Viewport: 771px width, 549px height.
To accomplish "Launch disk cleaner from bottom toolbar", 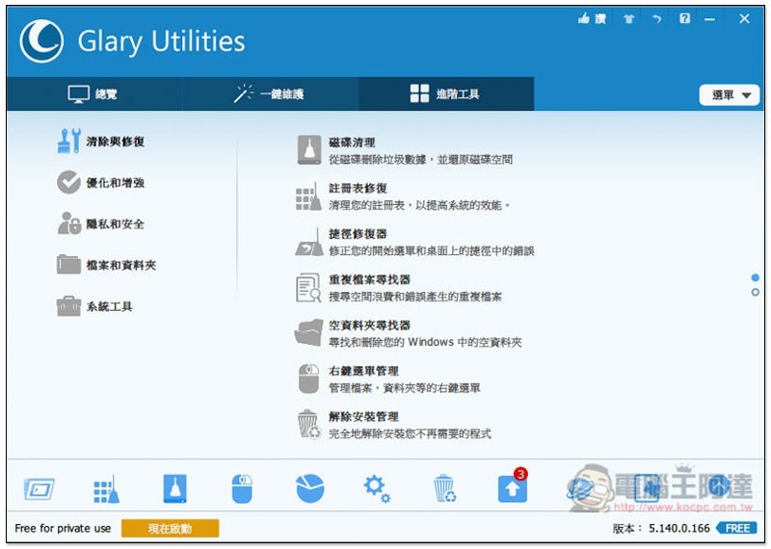I will pos(175,488).
